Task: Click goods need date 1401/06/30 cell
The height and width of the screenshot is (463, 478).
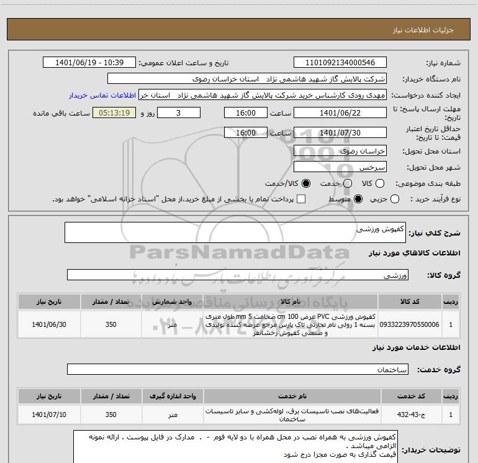Action: 49,324
